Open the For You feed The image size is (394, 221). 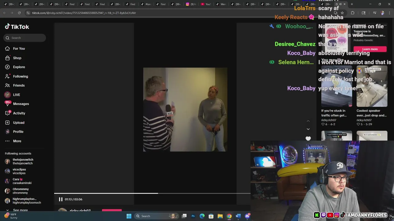coord(15,48)
